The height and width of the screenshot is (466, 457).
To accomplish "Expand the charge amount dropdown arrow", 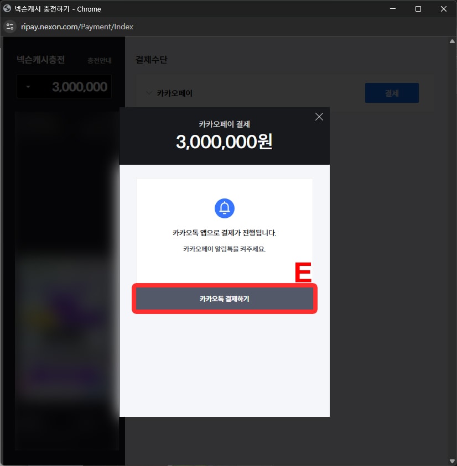I will (x=28, y=87).
